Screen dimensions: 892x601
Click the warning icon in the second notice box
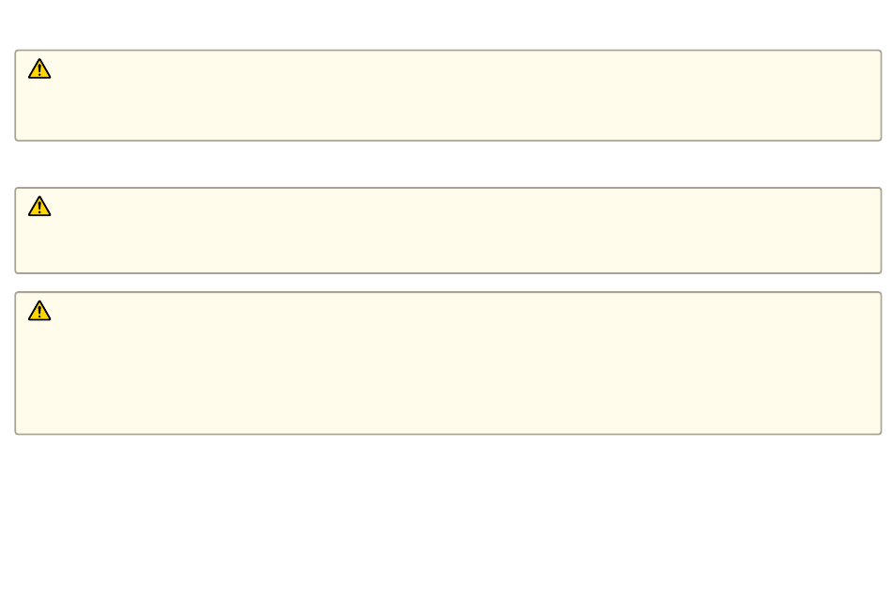tap(39, 207)
